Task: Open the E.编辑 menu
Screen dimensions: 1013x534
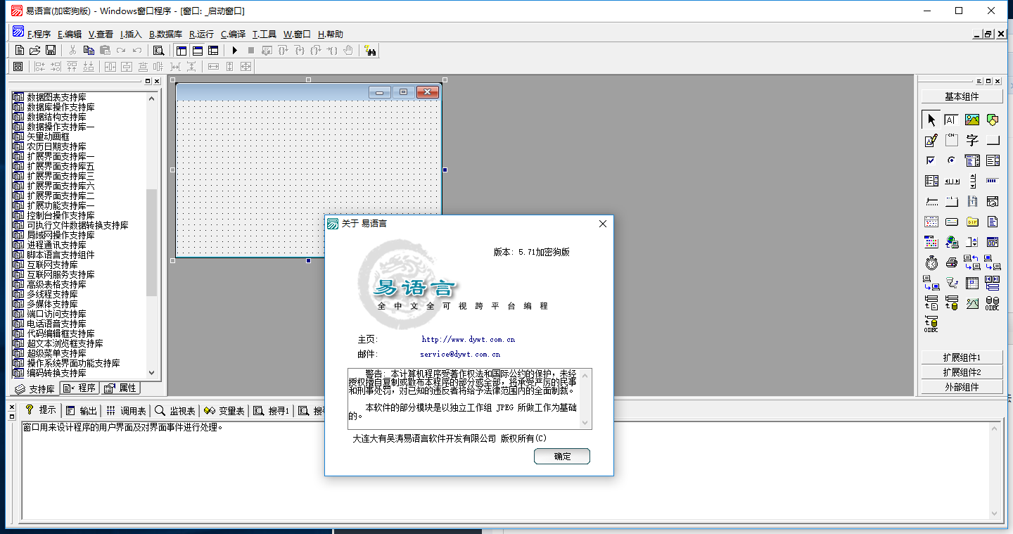Action: 70,34
